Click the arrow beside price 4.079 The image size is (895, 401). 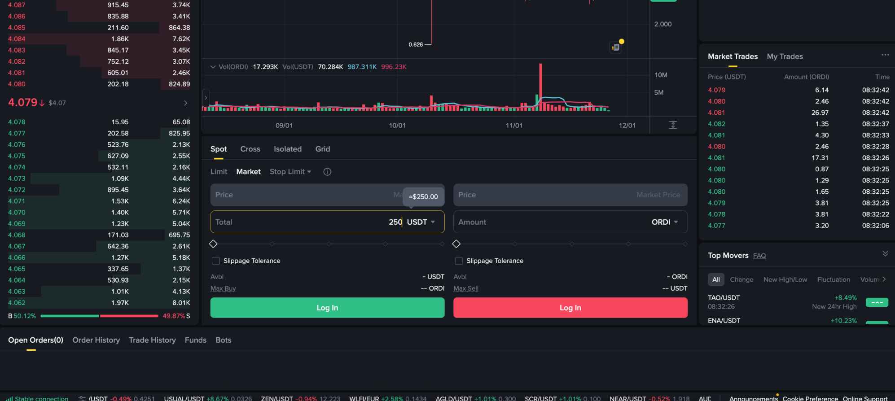point(185,103)
